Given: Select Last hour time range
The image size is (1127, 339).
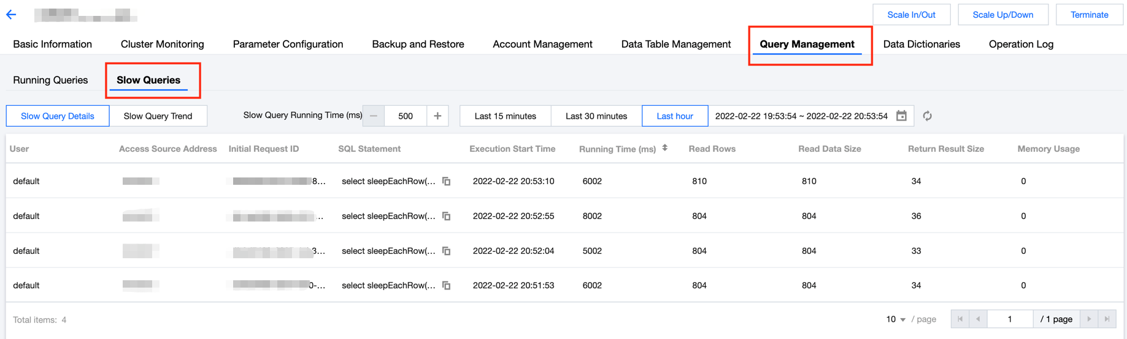Looking at the screenshot, I should click(674, 116).
